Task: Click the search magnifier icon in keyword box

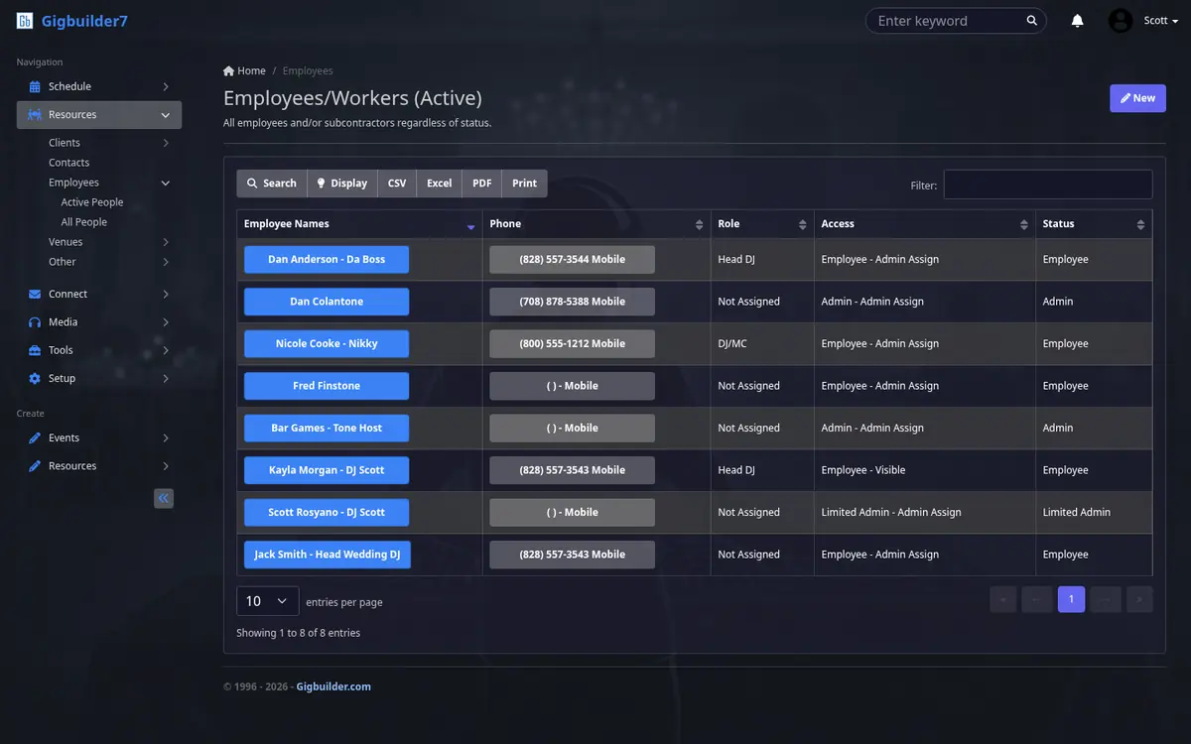Action: click(x=1032, y=21)
